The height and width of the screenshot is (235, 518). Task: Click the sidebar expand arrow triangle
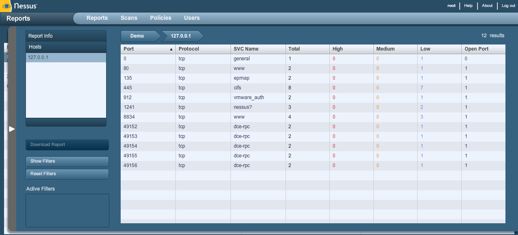click(x=12, y=129)
